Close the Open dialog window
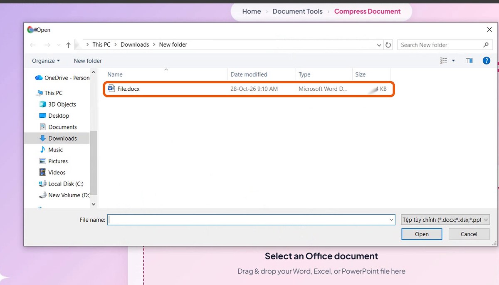 [489, 30]
